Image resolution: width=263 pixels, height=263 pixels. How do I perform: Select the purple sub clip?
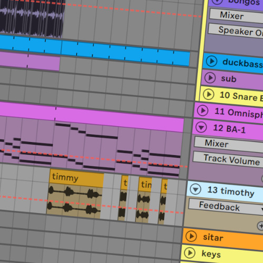pos(30,60)
